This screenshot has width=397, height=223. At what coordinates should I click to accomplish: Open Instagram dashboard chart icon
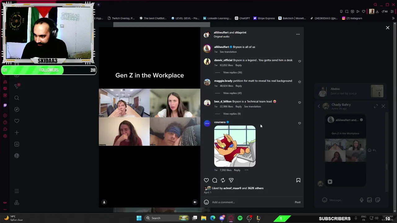pos(17,144)
